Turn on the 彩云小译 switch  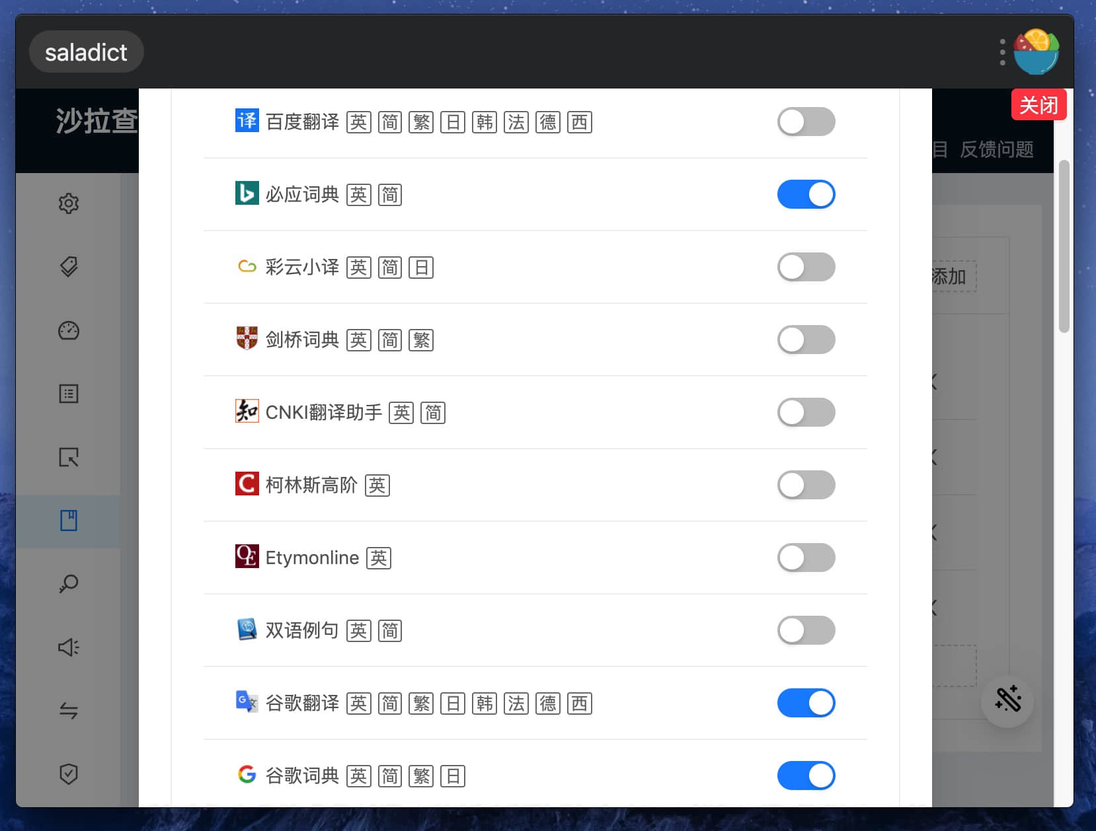(x=806, y=267)
